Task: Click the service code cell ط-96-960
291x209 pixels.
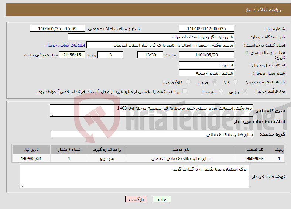Action: (255, 158)
